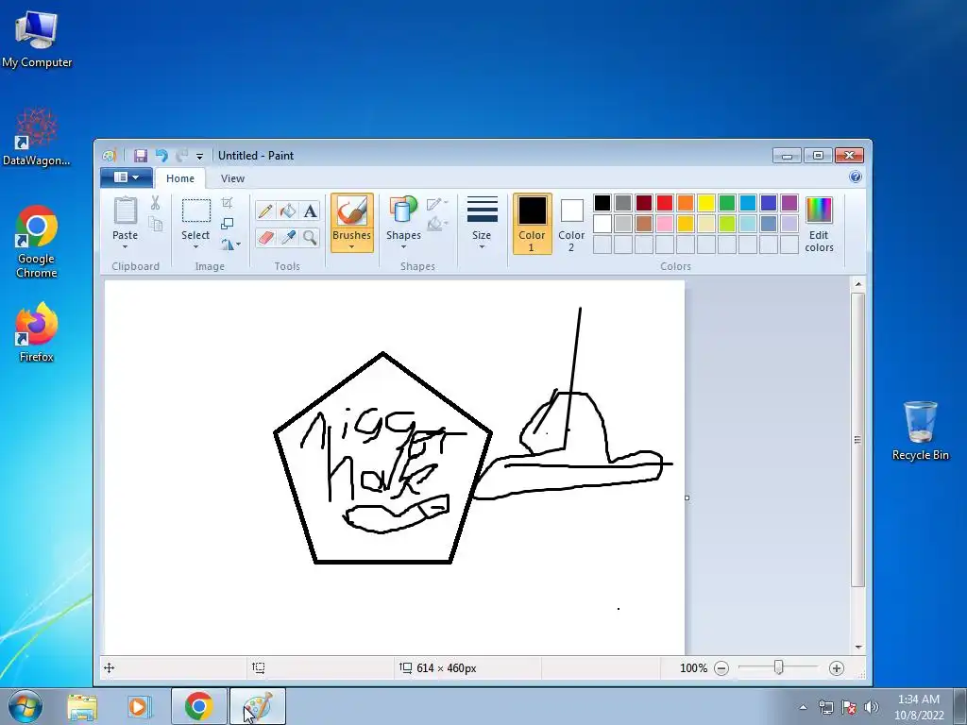967x725 pixels.
Task: Switch to the View ribbon tab
Action: tap(232, 178)
